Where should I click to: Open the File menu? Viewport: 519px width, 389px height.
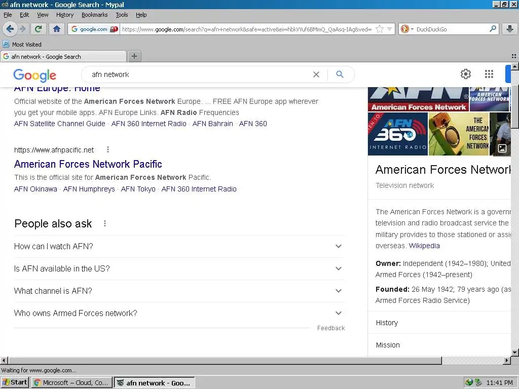click(x=8, y=15)
